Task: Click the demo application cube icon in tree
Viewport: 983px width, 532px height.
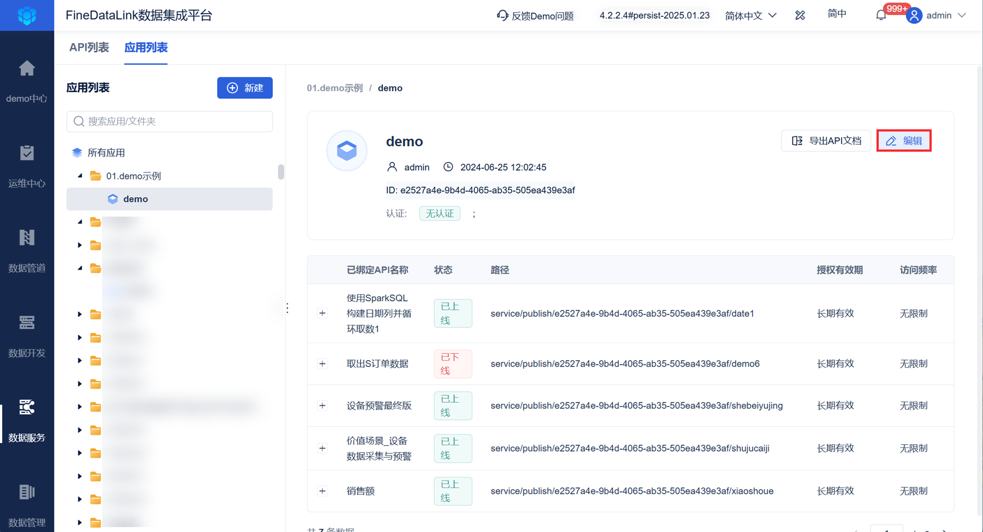Action: tap(112, 199)
